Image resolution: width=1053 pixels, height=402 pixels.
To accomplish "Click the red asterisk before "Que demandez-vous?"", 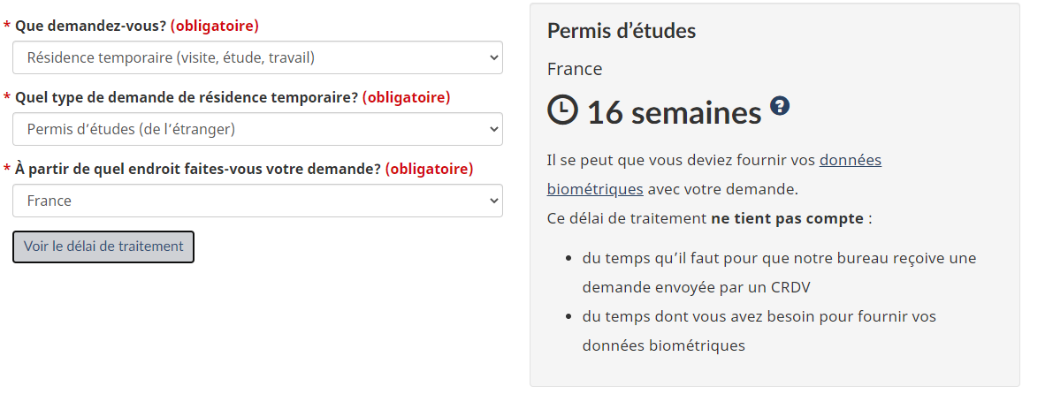I will pos(7,27).
